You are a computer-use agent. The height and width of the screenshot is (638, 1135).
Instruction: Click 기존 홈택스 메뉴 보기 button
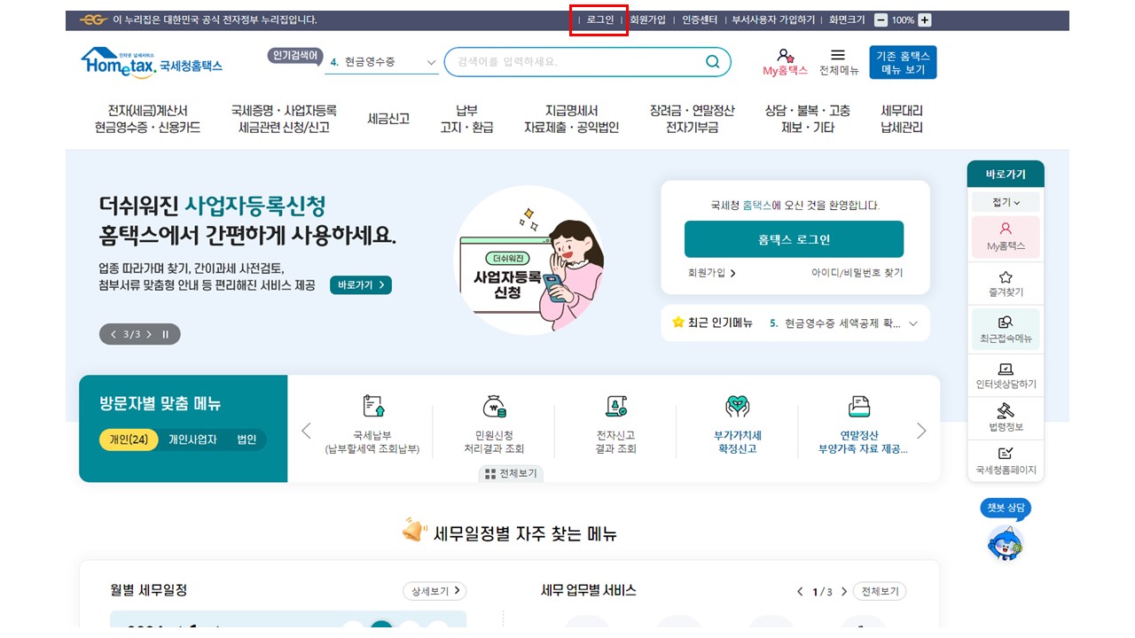[903, 62]
